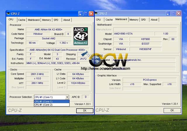This screenshot has width=187, height=131.
Task: Click the Multiplier value x 10.0
Action: click(x=37, y=78)
